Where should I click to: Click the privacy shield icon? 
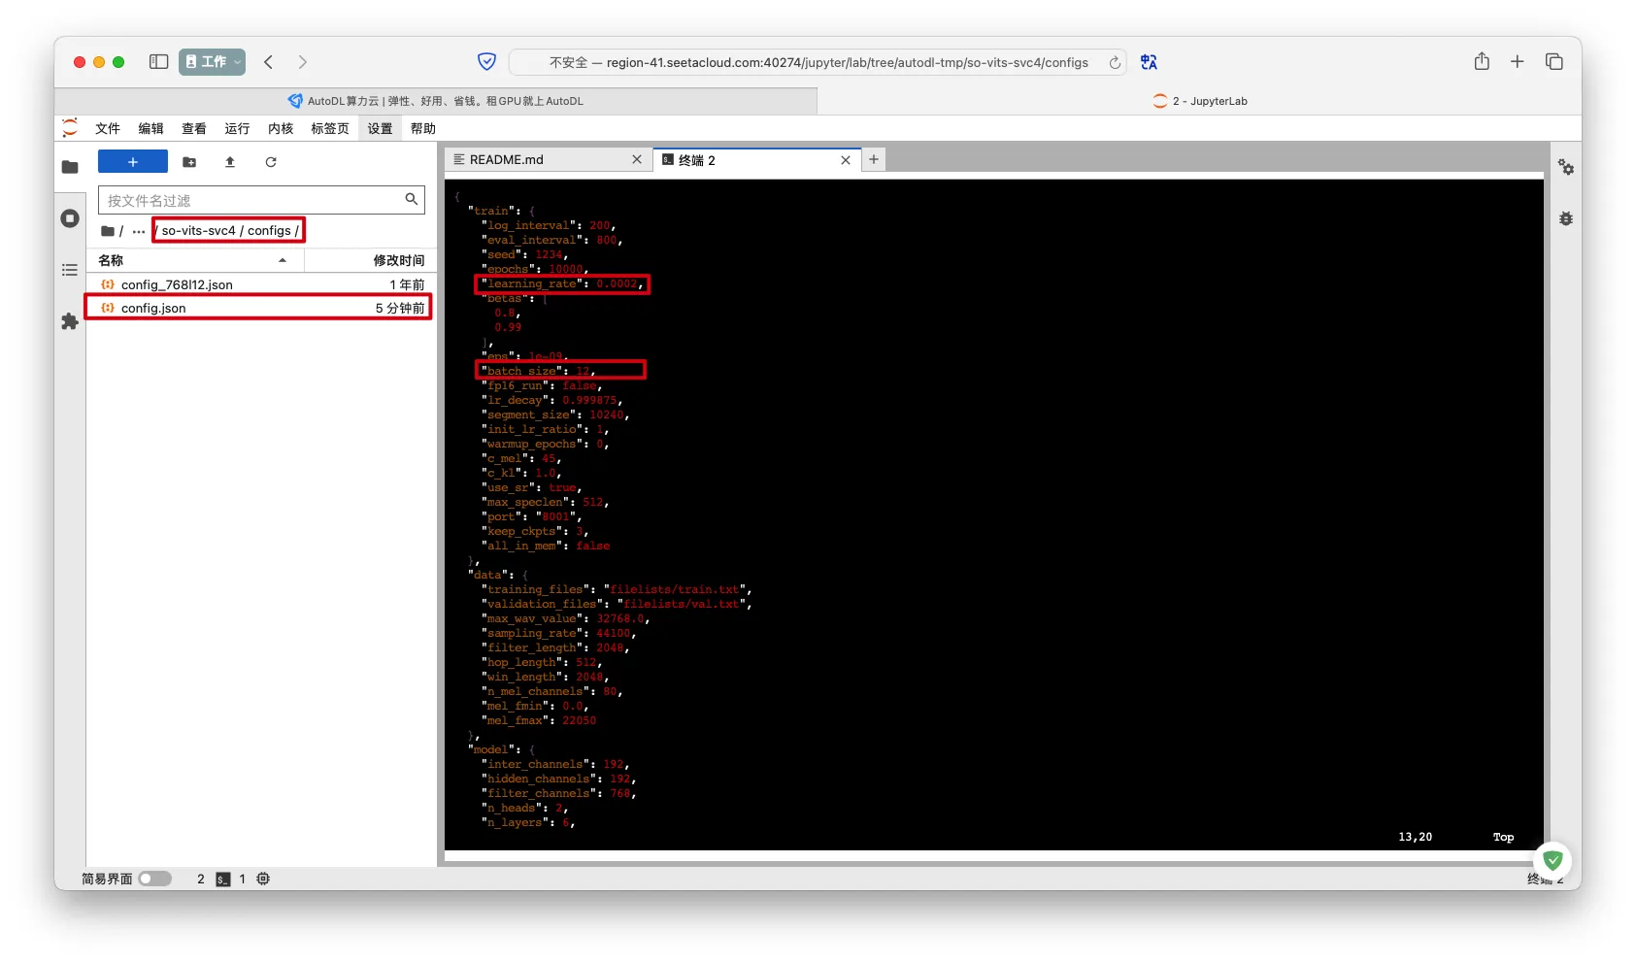point(487,62)
